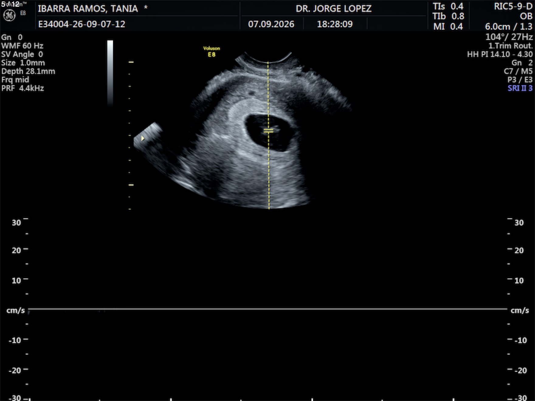Viewport: 535px width, 401px height.
Task: Click the time display 18:28:09
Action: coord(335,24)
